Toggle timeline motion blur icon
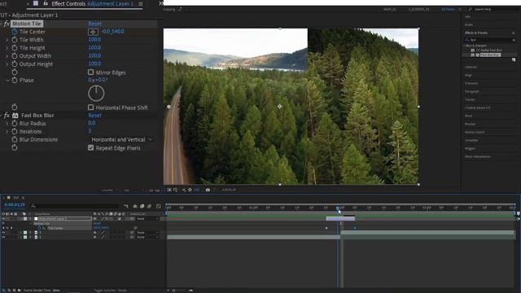521x293 pixels. point(150,206)
